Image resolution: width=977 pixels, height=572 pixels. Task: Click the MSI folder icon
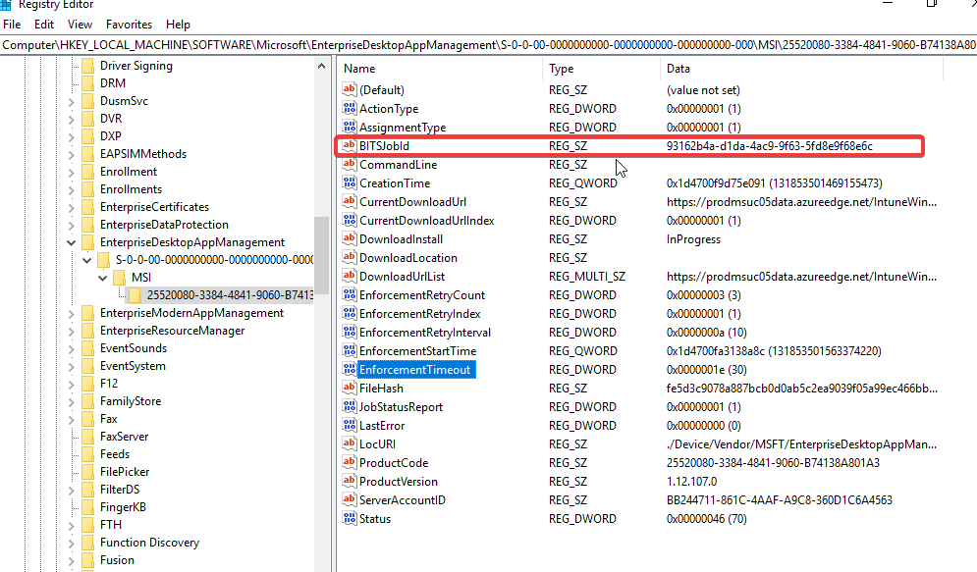point(119,278)
